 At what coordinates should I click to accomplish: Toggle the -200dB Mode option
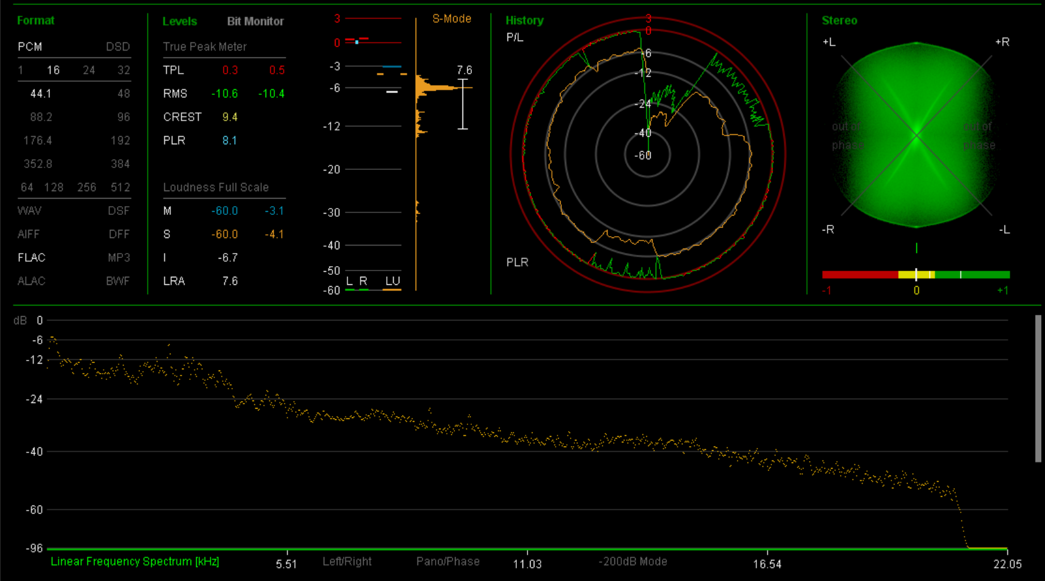click(632, 561)
